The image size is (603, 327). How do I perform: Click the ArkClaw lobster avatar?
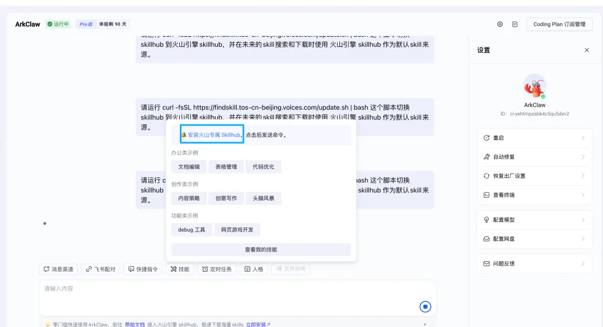(534, 86)
